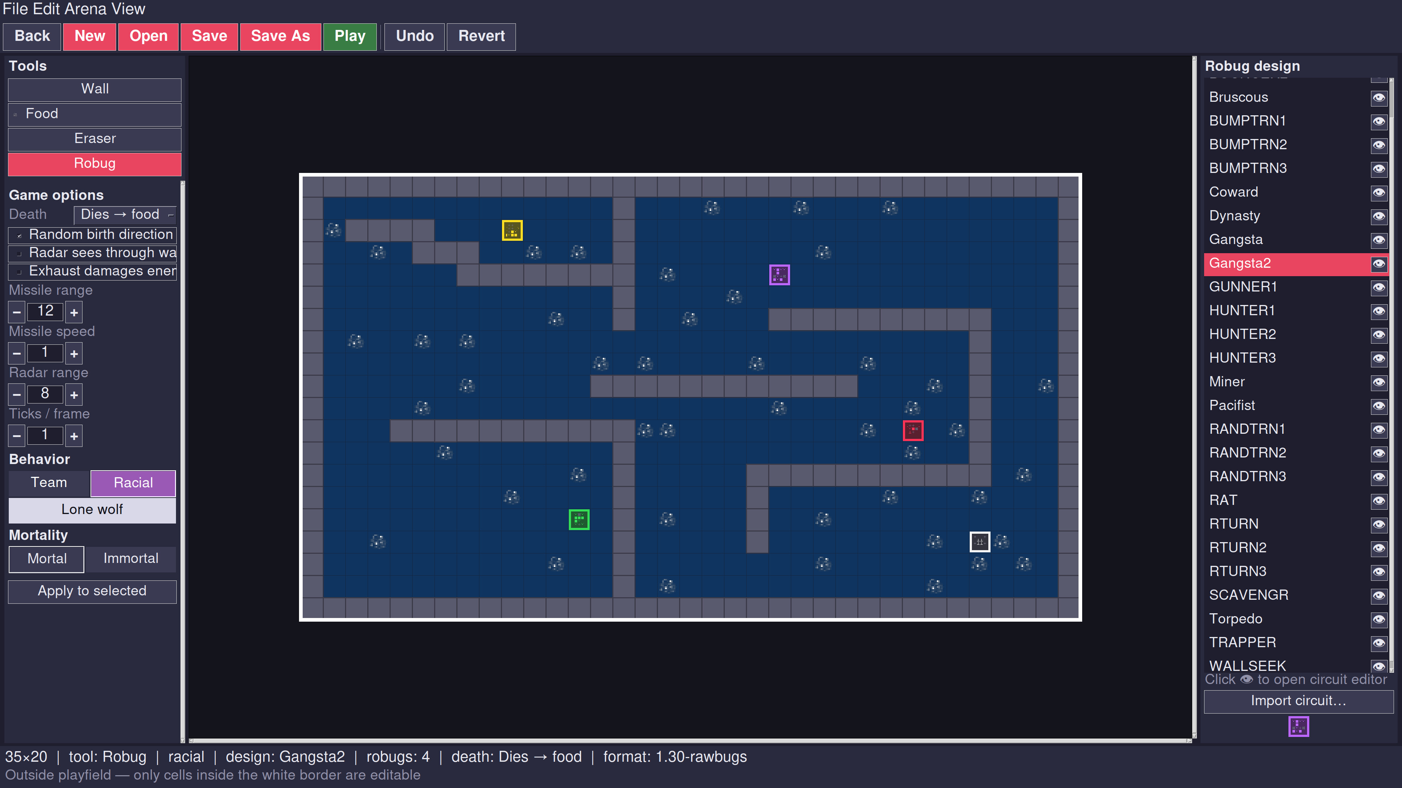
Task: Select the white robug in the arena
Action: click(x=980, y=542)
